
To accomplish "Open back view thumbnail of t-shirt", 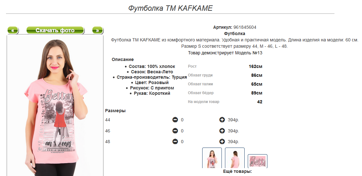I will [x=235, y=158].
